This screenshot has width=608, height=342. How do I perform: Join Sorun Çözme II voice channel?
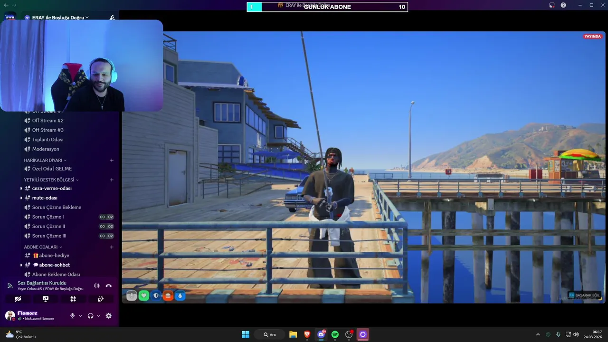(69, 227)
